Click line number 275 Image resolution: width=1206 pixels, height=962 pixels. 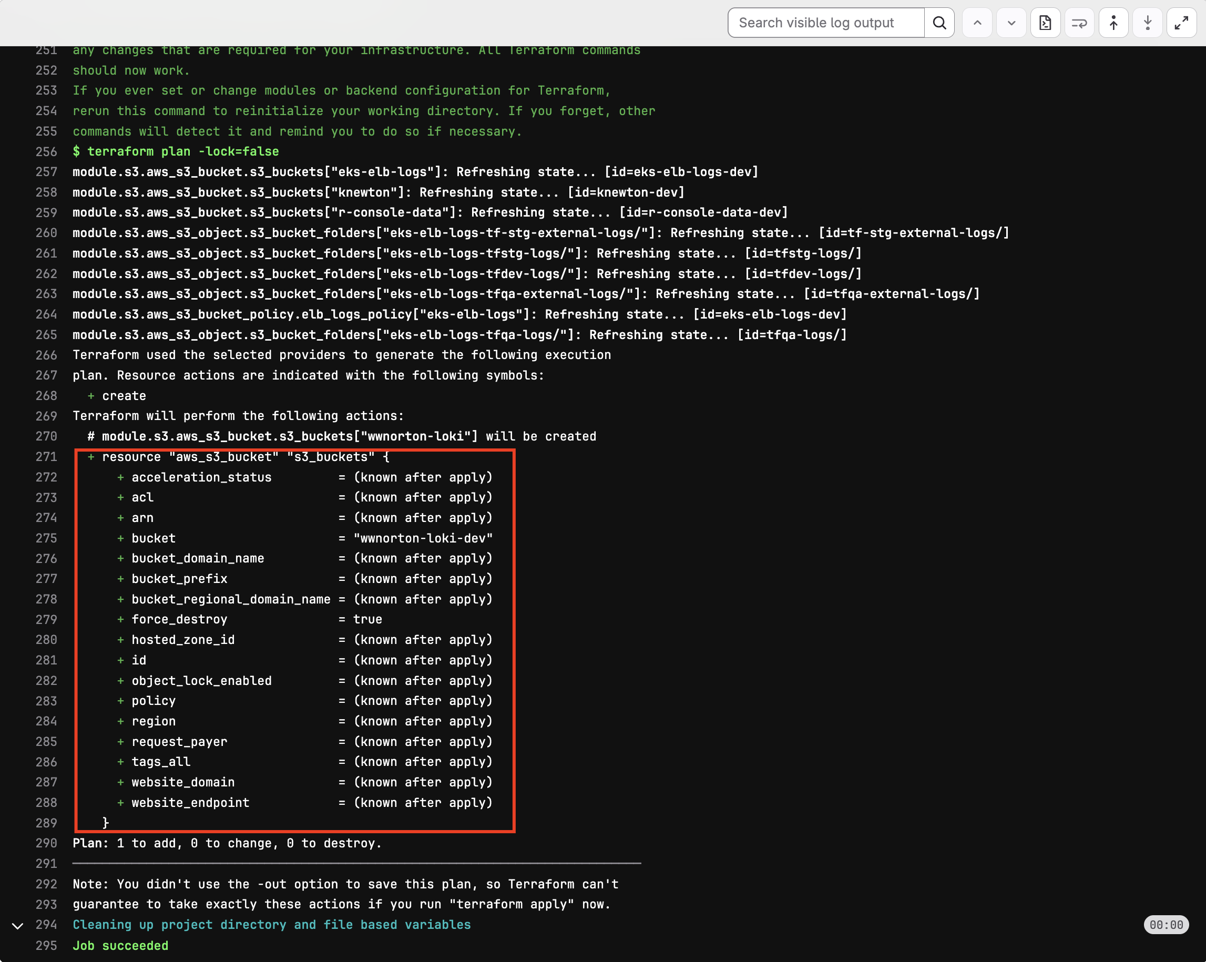point(46,538)
